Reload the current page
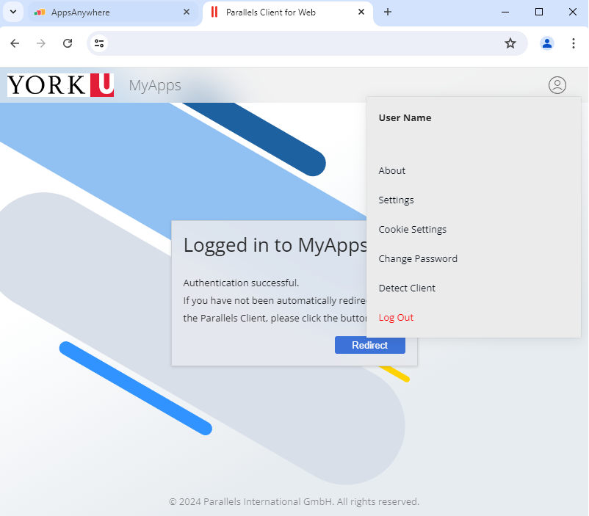Viewport: 589px width, 516px height. click(68, 43)
